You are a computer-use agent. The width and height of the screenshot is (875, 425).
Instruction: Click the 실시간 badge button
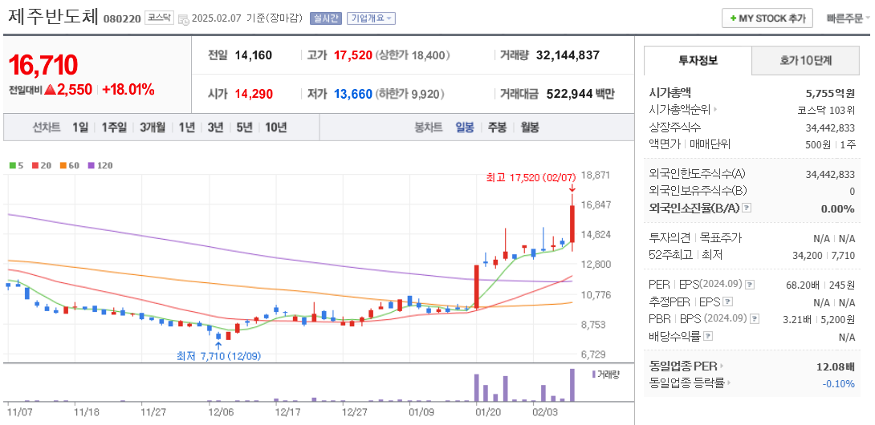point(325,18)
